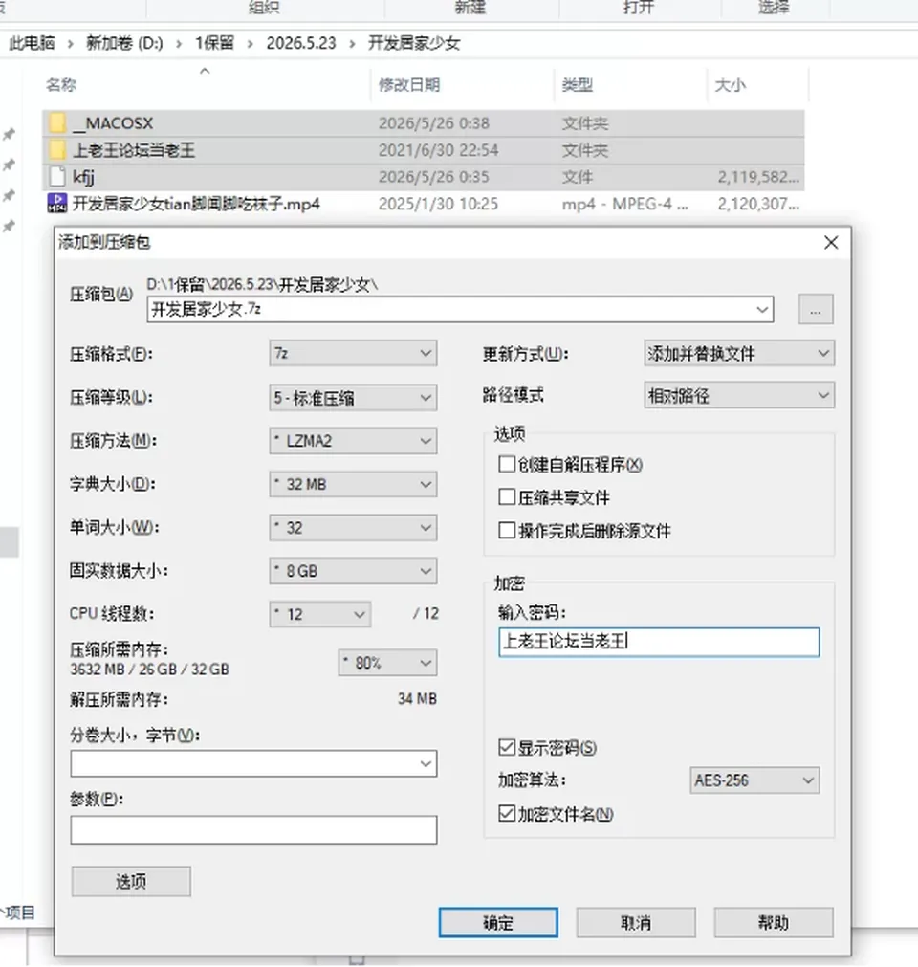Click 1保留 in the breadcrumb path

pyautogui.click(x=214, y=43)
